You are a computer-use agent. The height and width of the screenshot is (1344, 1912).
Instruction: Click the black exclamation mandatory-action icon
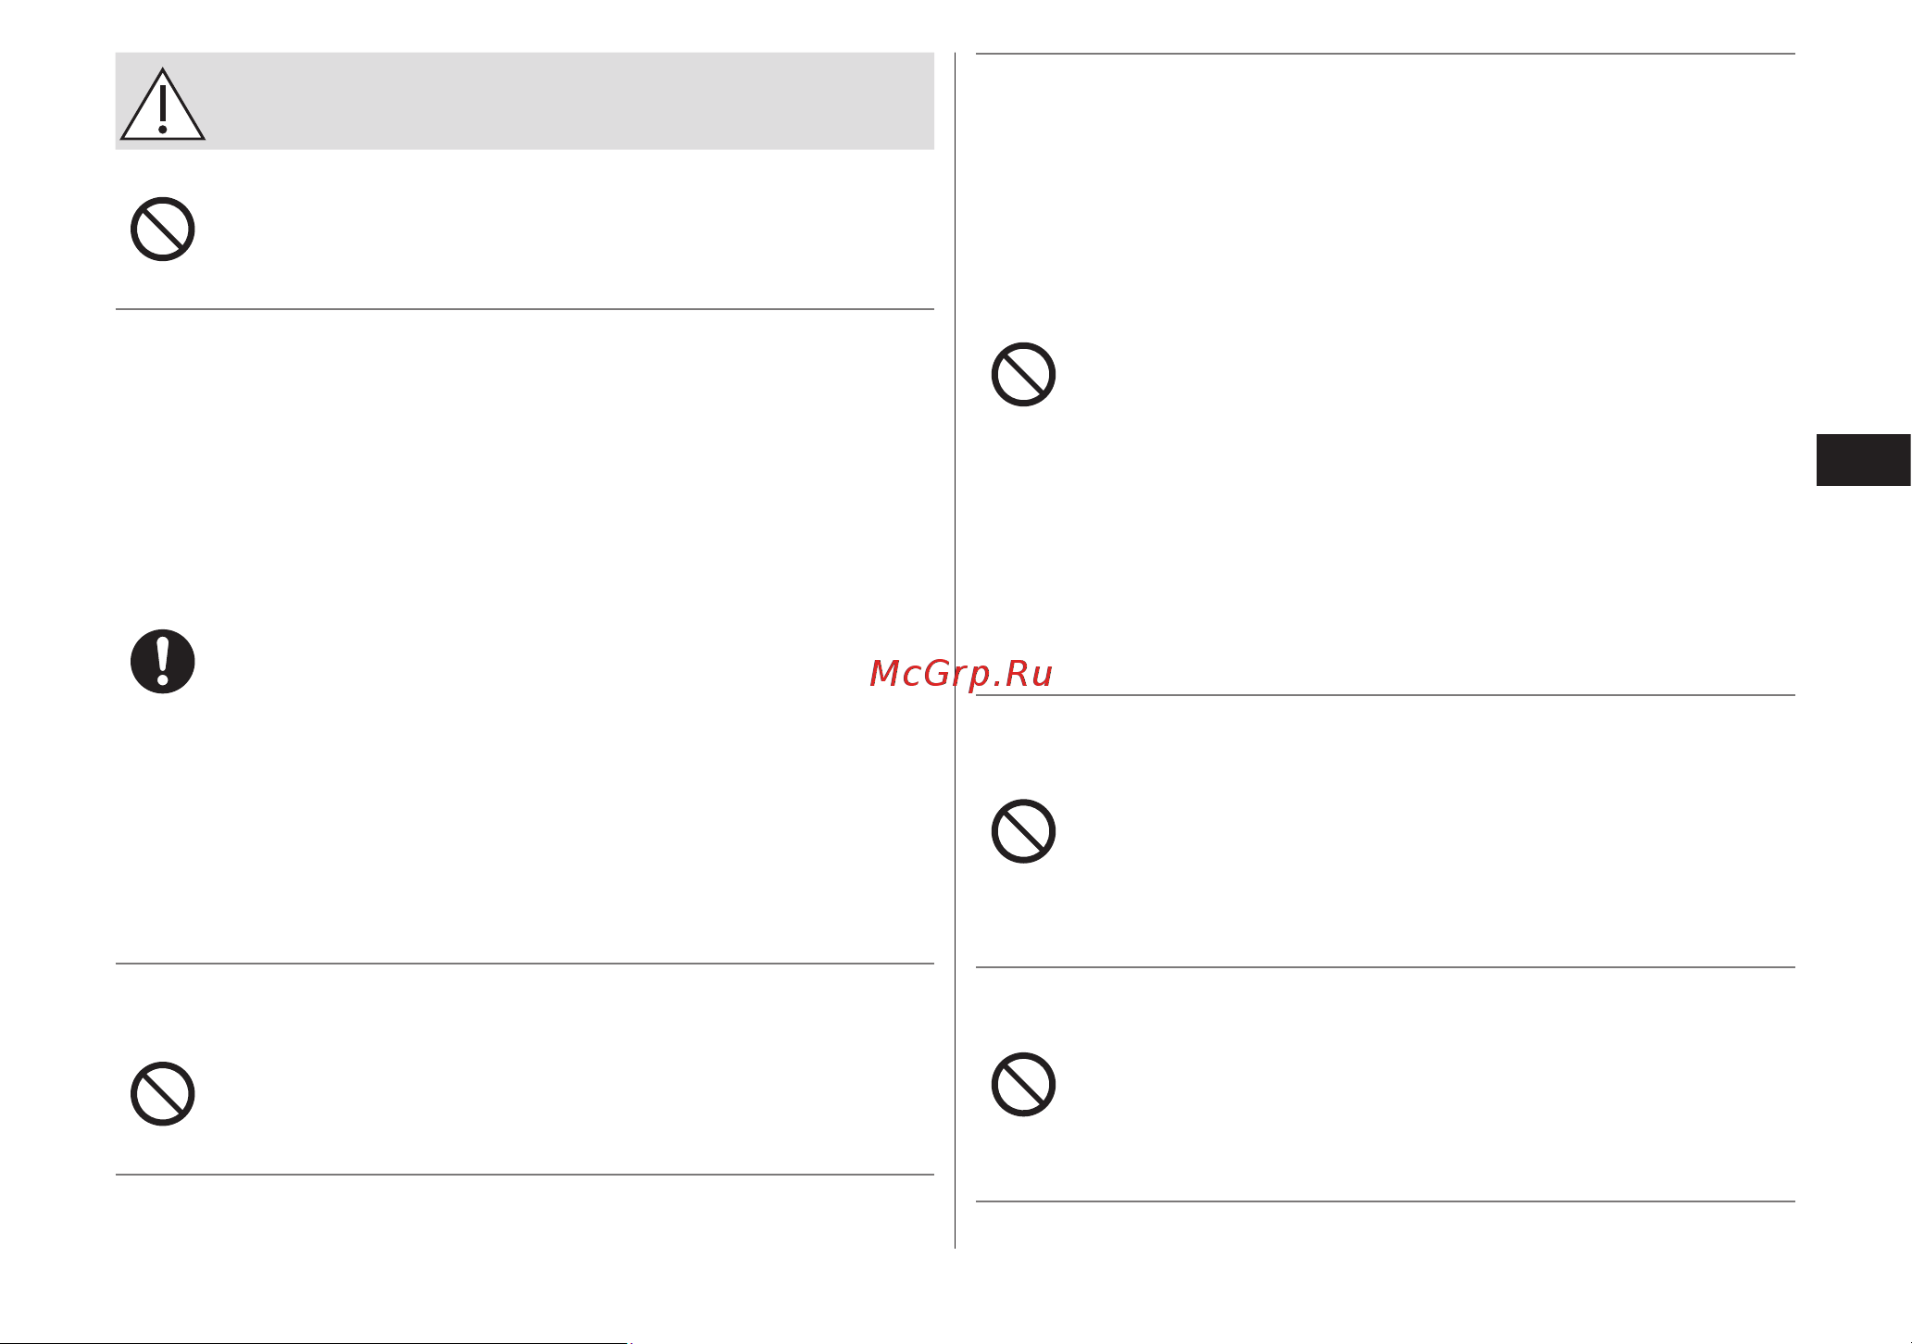tap(162, 662)
